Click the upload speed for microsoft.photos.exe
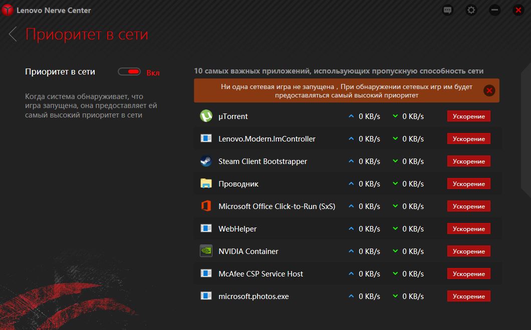The width and height of the screenshot is (531, 330). (369, 296)
